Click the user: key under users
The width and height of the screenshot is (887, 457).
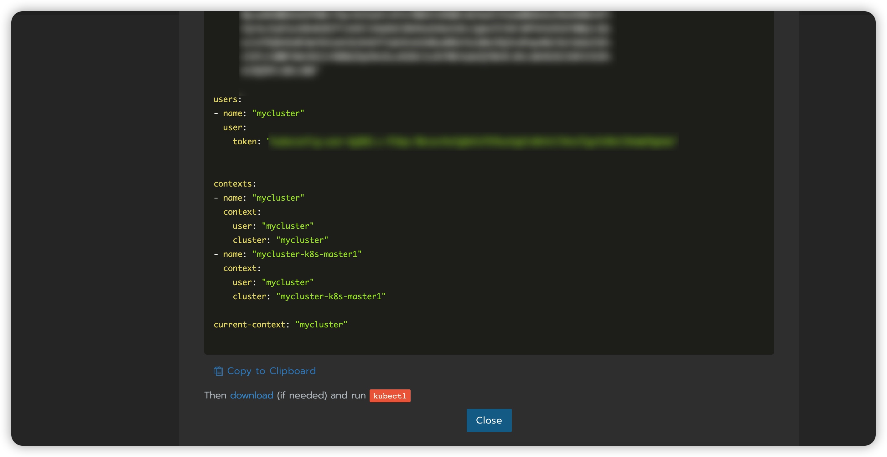(235, 128)
